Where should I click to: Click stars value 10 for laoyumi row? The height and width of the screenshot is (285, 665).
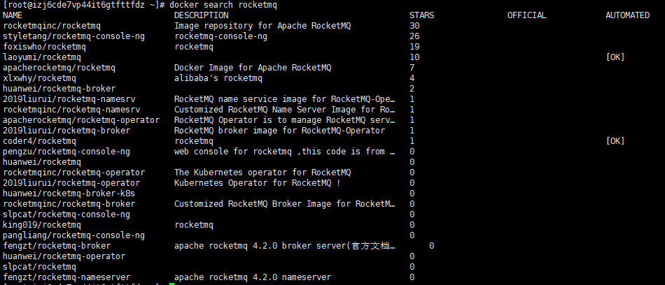click(x=414, y=57)
